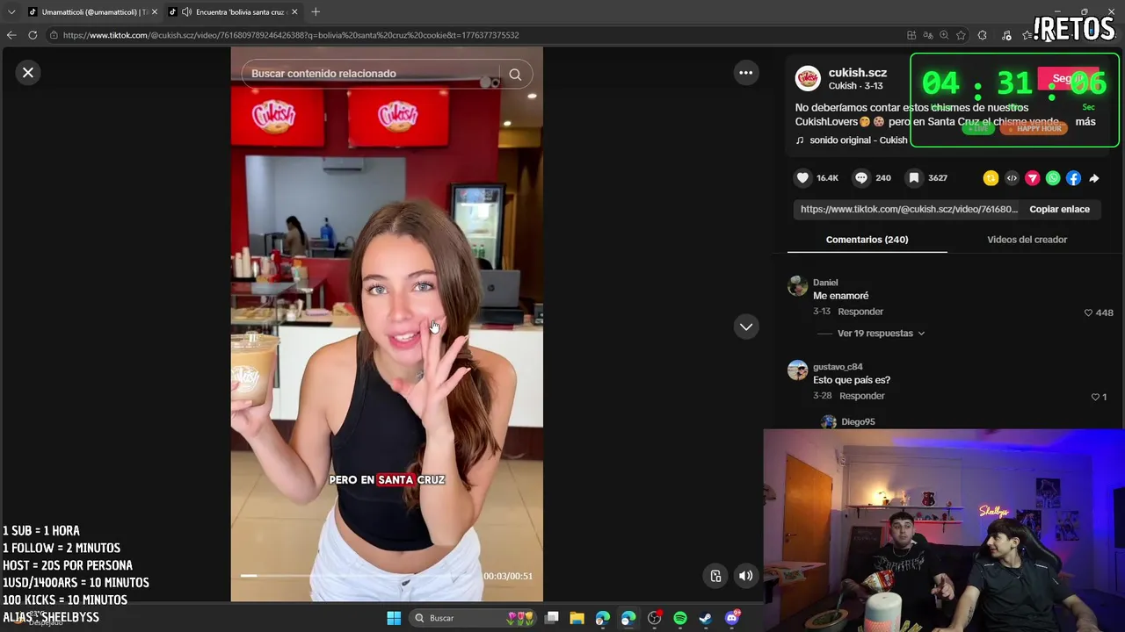Open Daniel's commenter avatar
1125x632 pixels.
(x=797, y=286)
